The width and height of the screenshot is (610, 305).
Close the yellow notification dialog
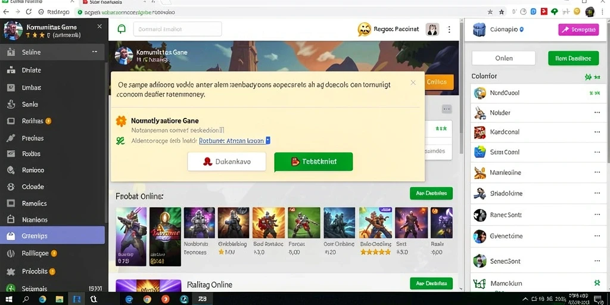click(413, 82)
